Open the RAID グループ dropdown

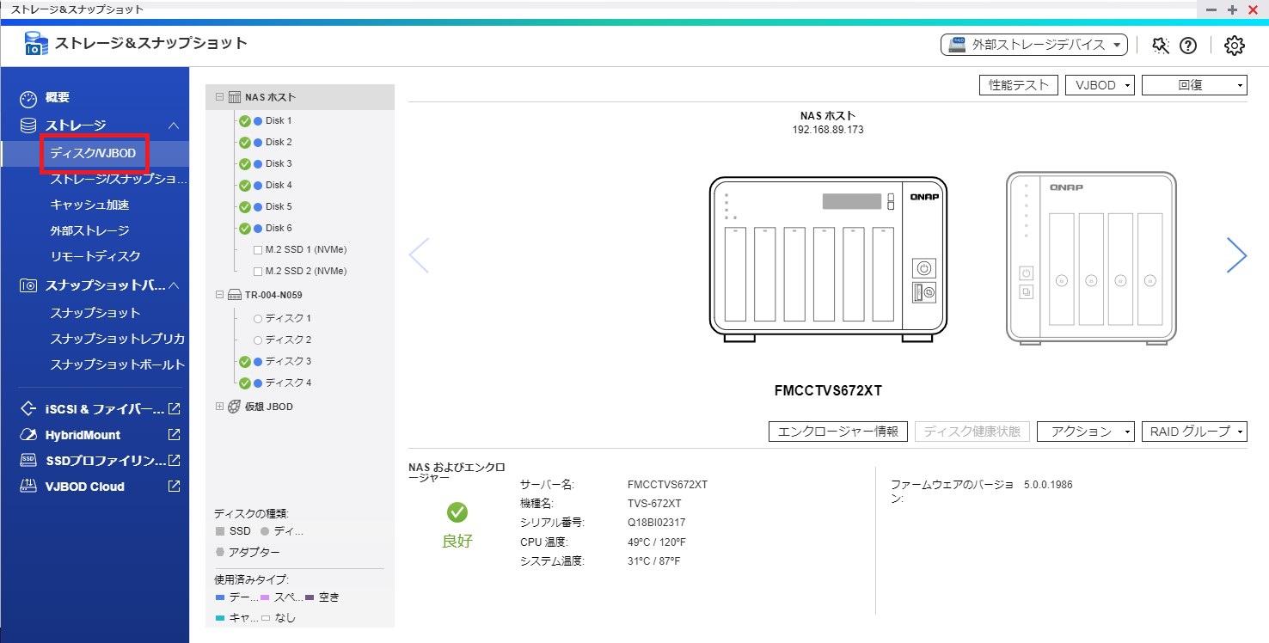1194,432
